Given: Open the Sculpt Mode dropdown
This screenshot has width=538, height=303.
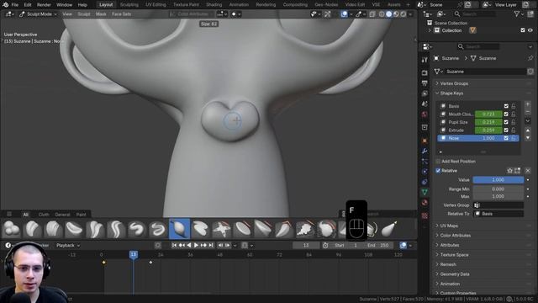Looking at the screenshot, I should (38, 14).
